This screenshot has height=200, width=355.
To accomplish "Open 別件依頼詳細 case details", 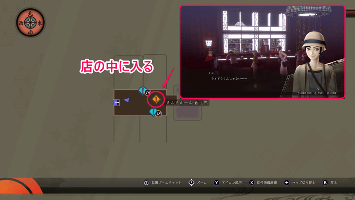I will coord(267,183).
